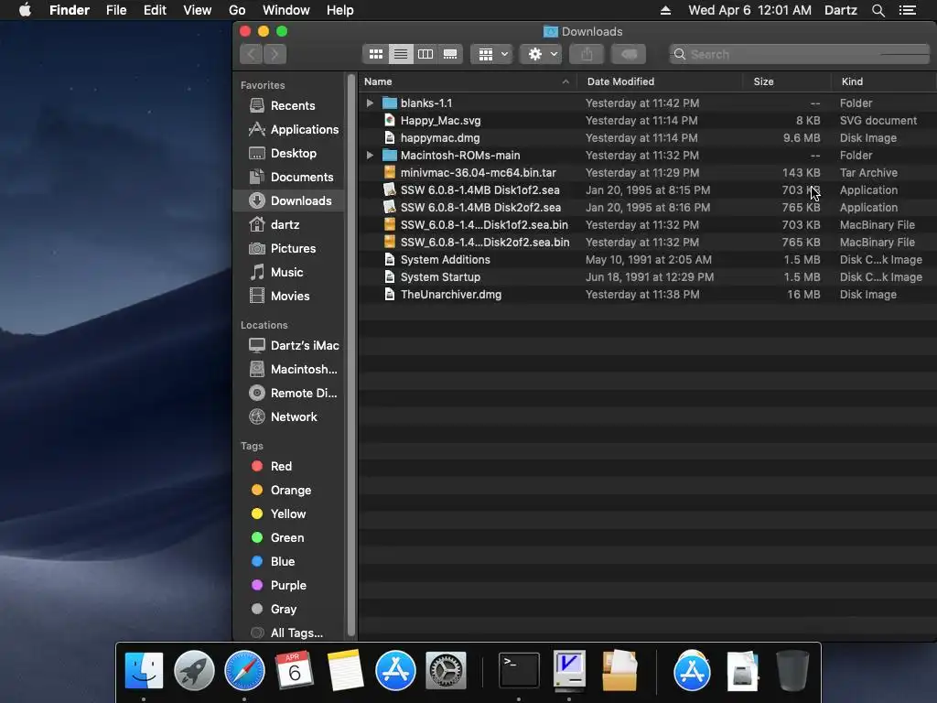The image size is (937, 703).
Task: Expand the Macintosh-ROMs-main folder
Action: [x=370, y=156]
